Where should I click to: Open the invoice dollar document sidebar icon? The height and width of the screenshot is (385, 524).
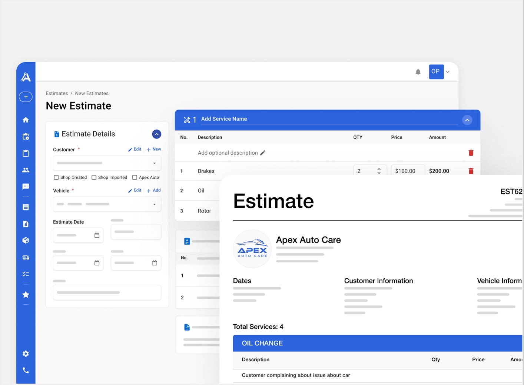[26, 224]
